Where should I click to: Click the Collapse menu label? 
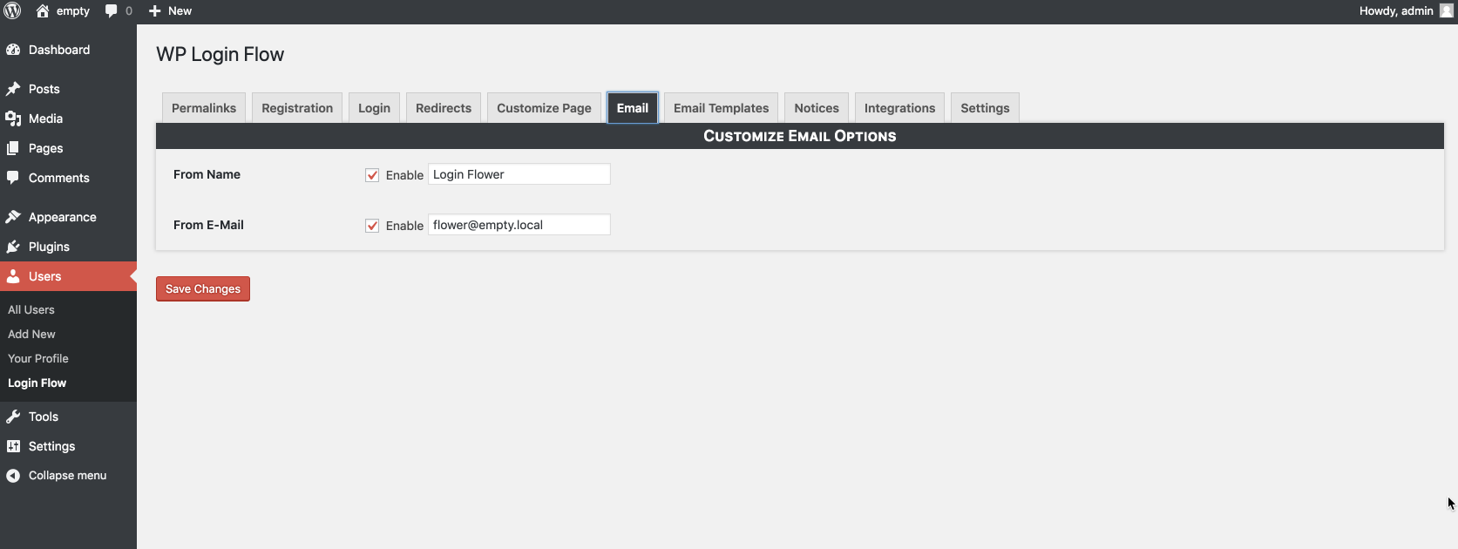tap(68, 475)
